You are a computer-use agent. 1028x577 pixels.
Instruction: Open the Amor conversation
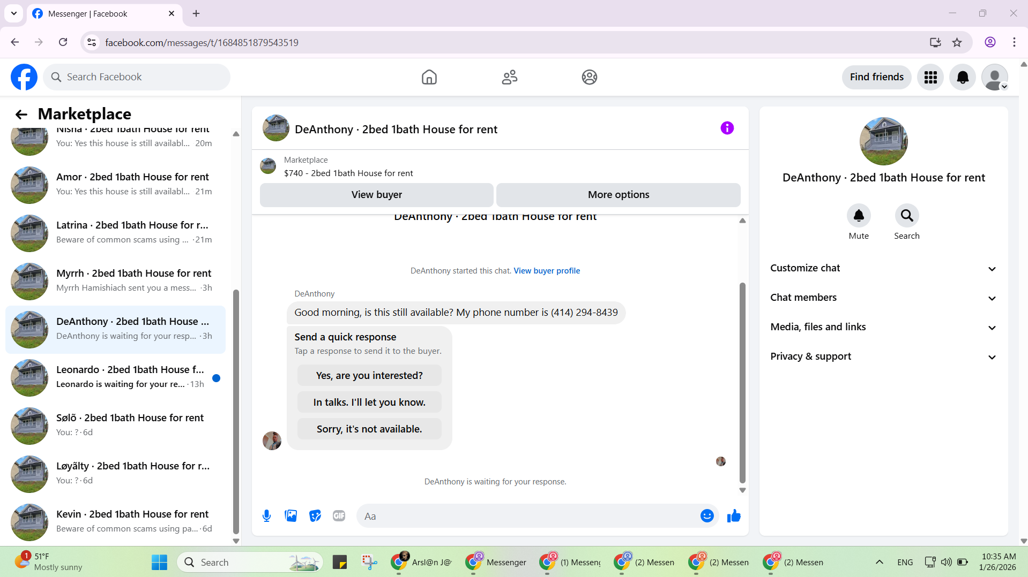pos(115,185)
